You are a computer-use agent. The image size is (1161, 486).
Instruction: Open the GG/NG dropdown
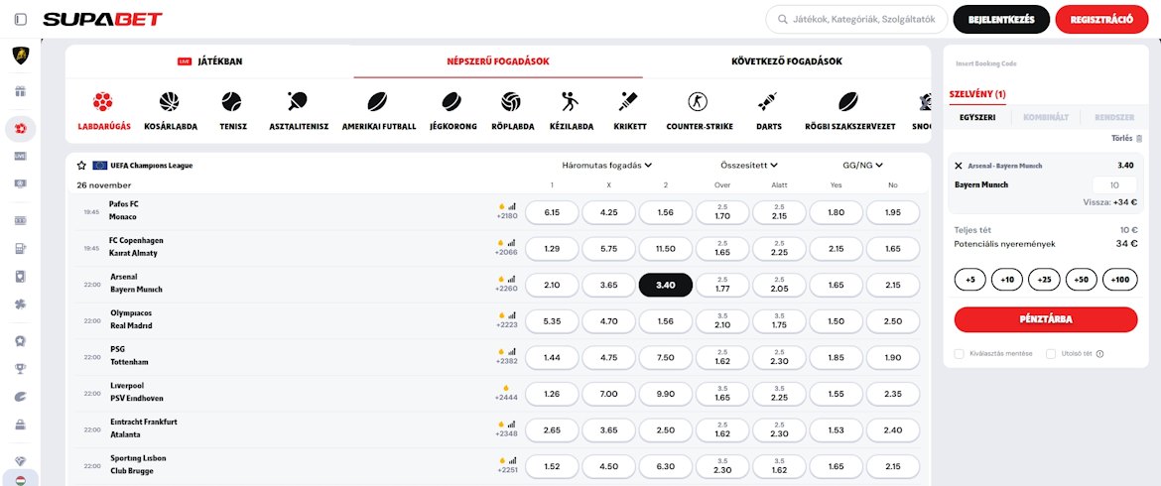coord(862,165)
